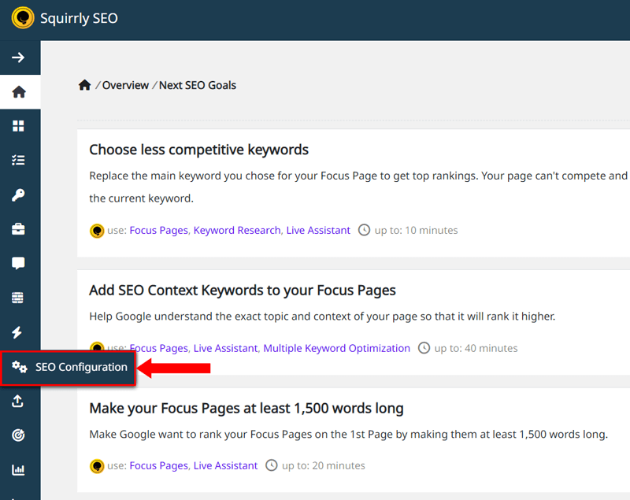The width and height of the screenshot is (630, 500).
Task: Open the upload icon in the sidebar
Action: point(17,401)
